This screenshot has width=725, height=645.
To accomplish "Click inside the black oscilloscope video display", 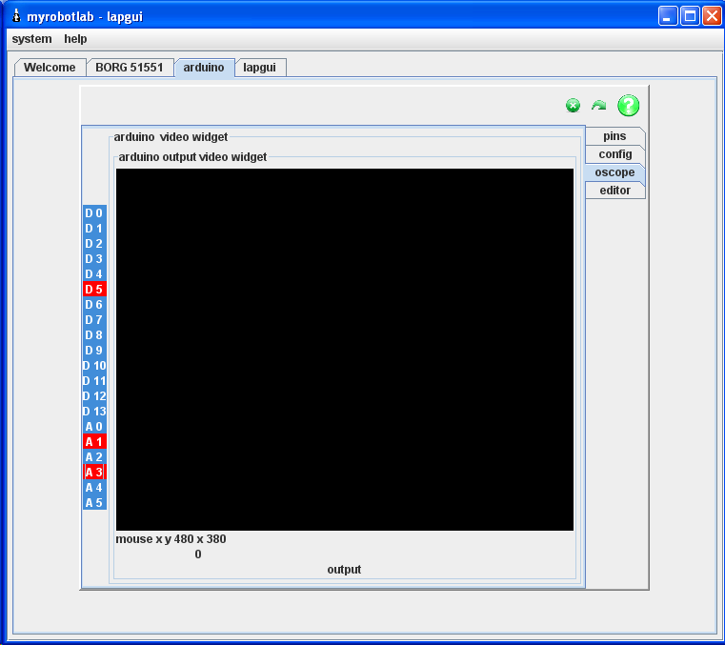I will click(x=345, y=350).
